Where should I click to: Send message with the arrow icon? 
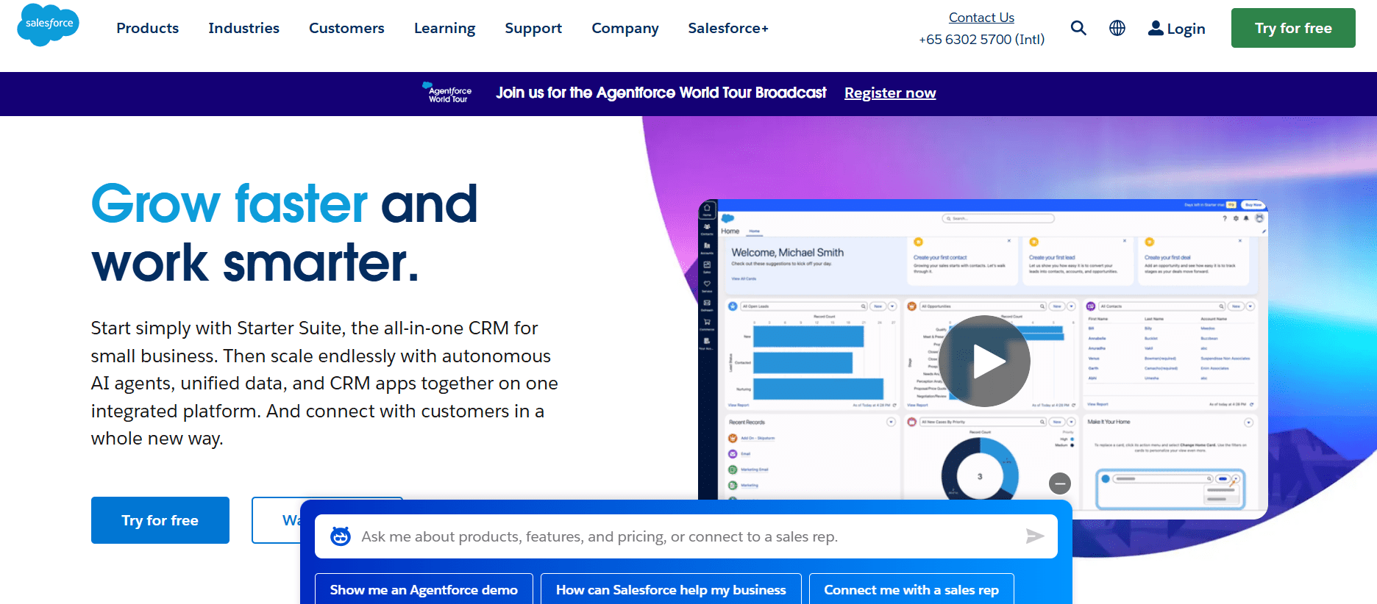1035,536
